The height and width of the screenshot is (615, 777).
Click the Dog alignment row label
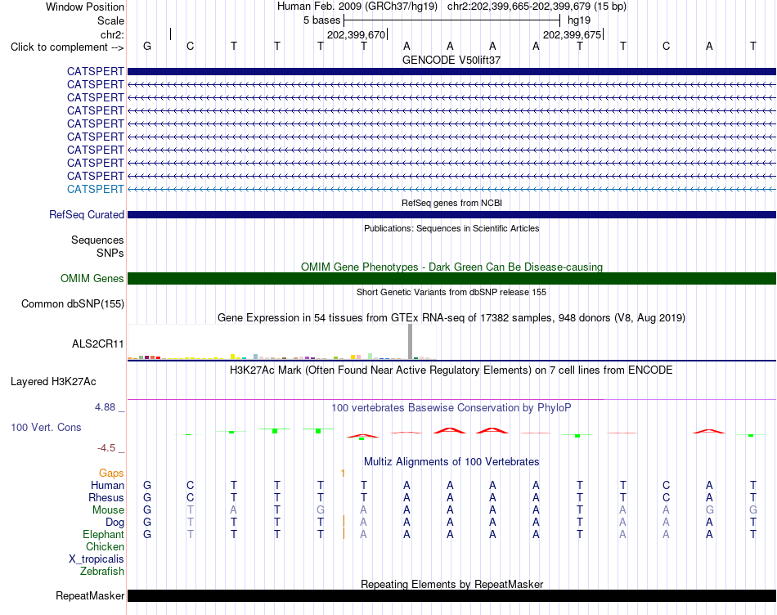[x=115, y=523]
